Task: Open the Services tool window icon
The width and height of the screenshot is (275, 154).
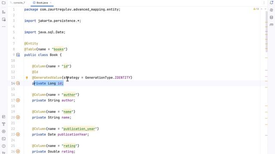Action: tap(3, 131)
